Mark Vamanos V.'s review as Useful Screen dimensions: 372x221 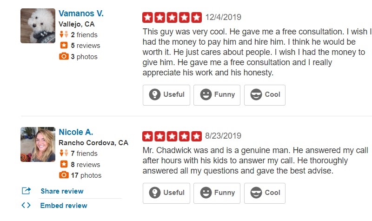(x=166, y=95)
